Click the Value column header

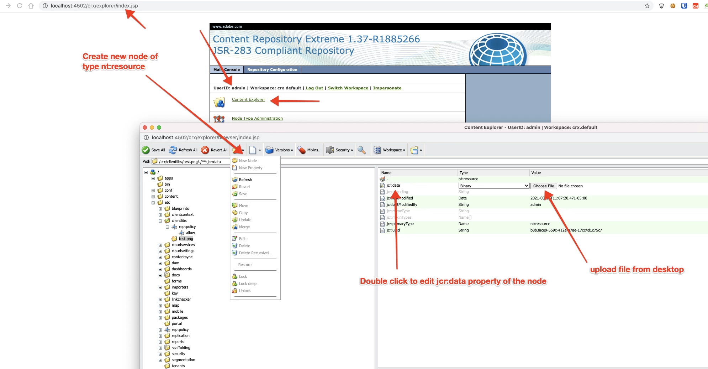click(x=618, y=173)
